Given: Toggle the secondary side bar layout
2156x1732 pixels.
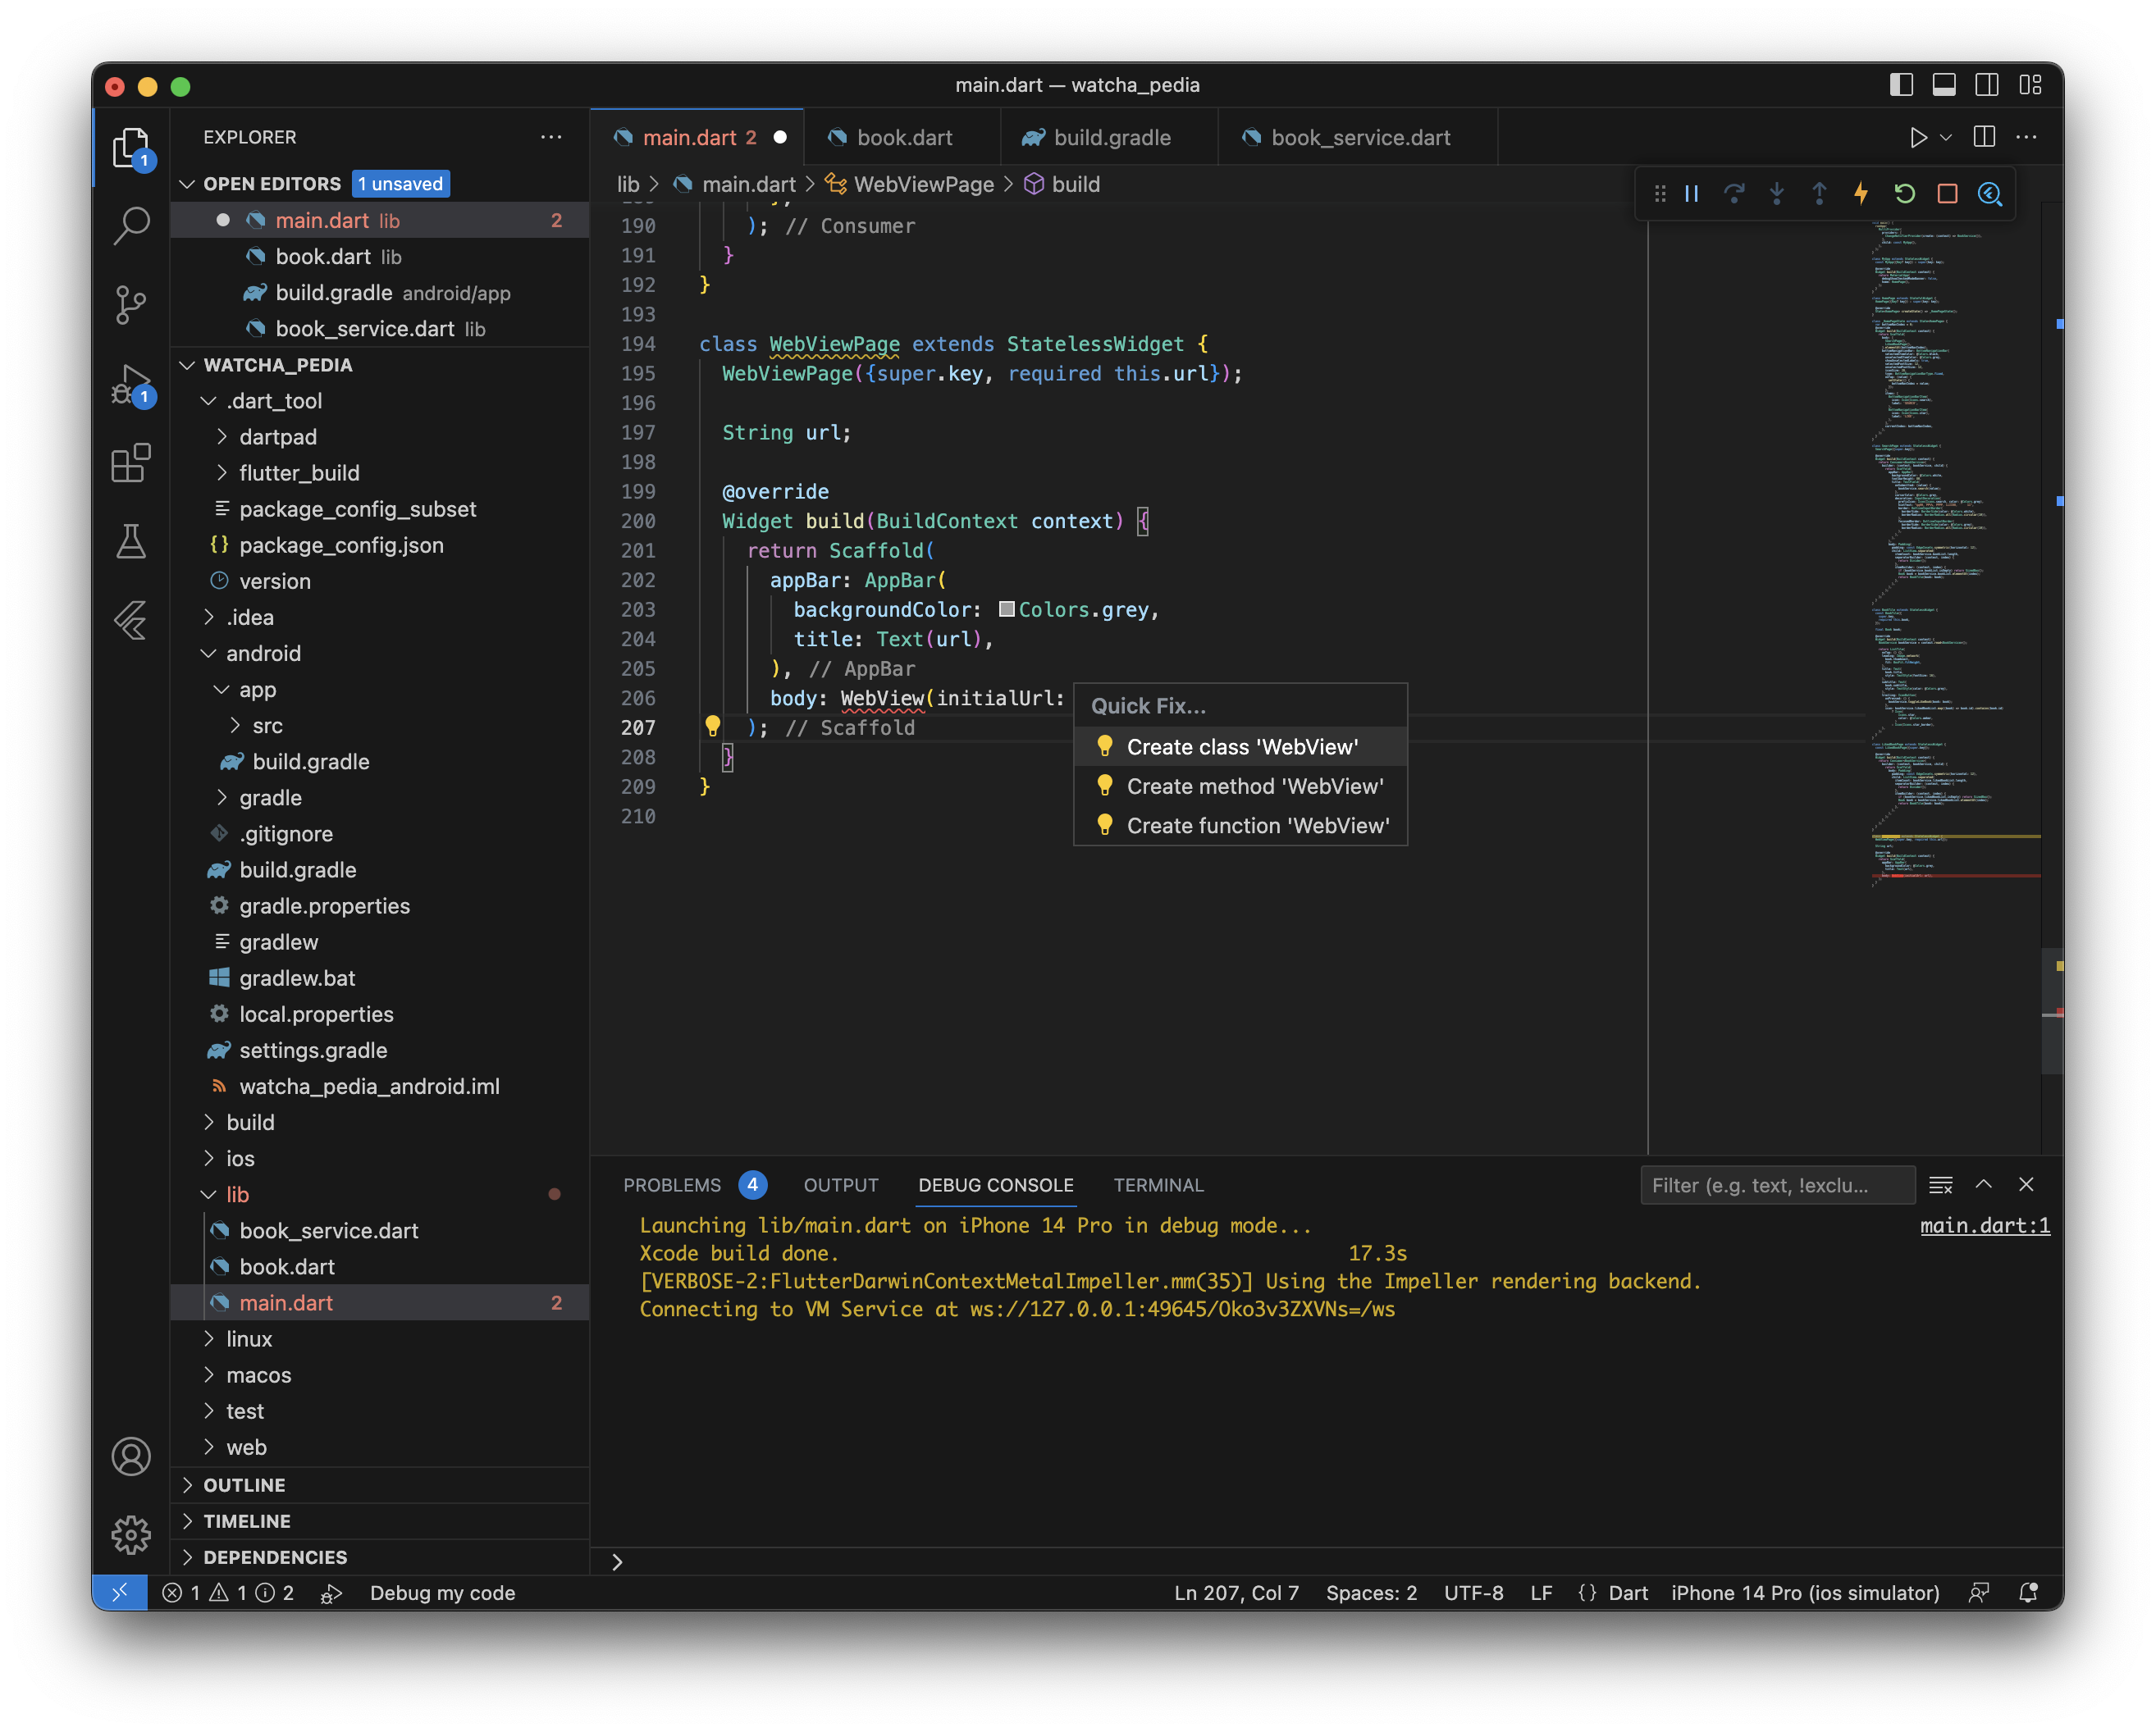Looking at the screenshot, I should (x=1987, y=85).
